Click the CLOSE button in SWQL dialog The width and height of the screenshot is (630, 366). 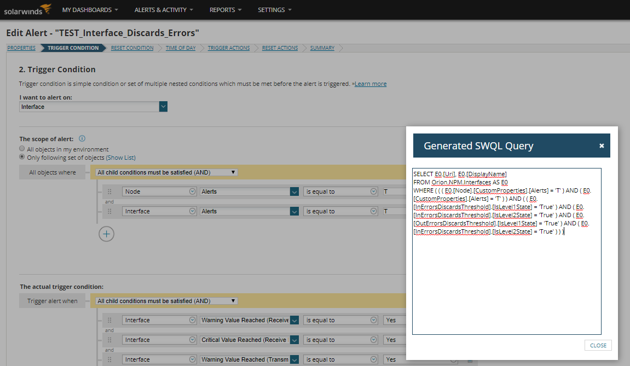598,345
